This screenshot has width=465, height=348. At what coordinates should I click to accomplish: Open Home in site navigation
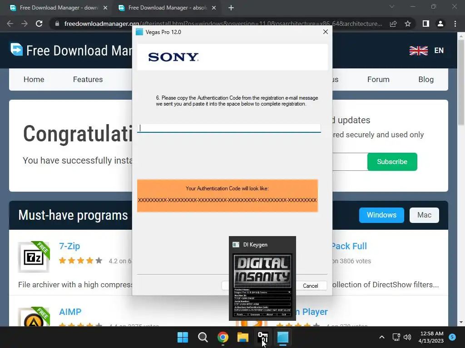[34, 79]
